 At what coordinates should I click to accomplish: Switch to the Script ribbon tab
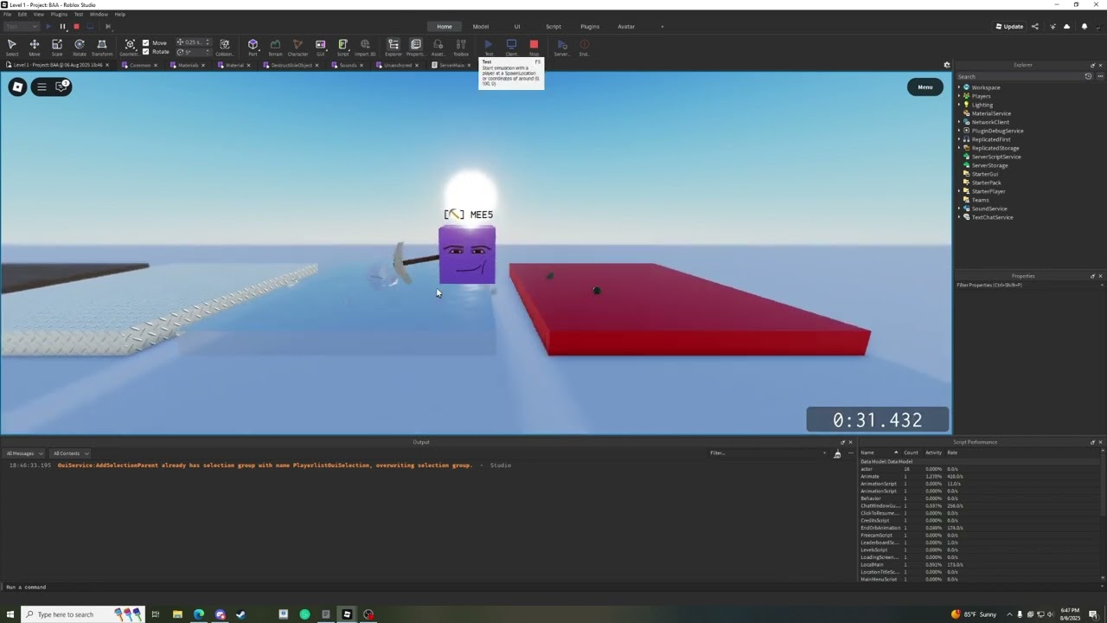click(x=553, y=26)
